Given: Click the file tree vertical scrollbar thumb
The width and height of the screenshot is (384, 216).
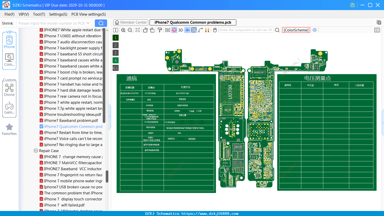Looking at the screenshot, I should [107, 176].
